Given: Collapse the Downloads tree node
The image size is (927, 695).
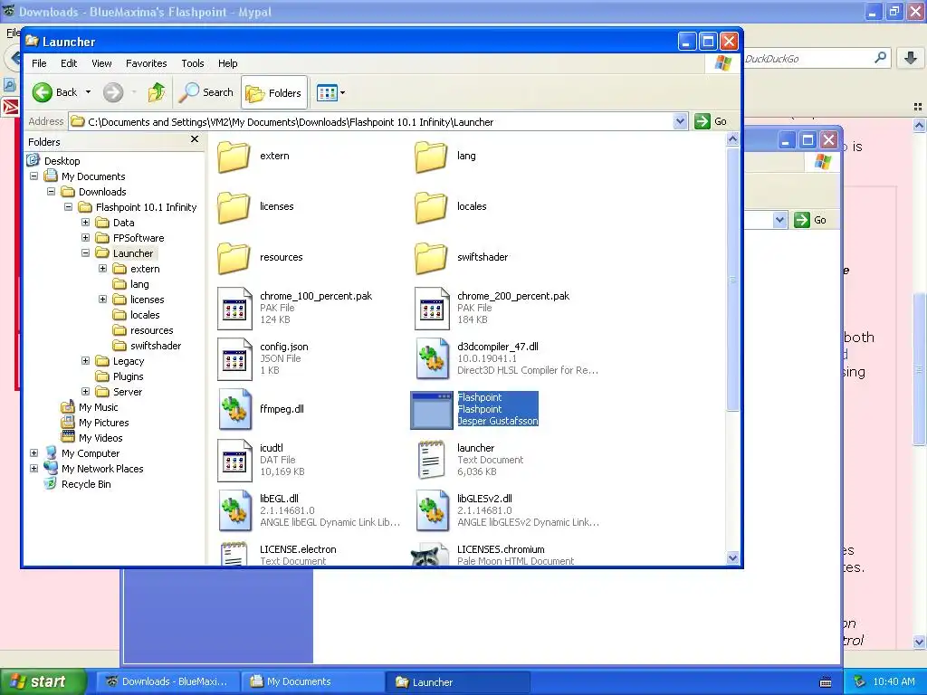Looking at the screenshot, I should pos(51,192).
